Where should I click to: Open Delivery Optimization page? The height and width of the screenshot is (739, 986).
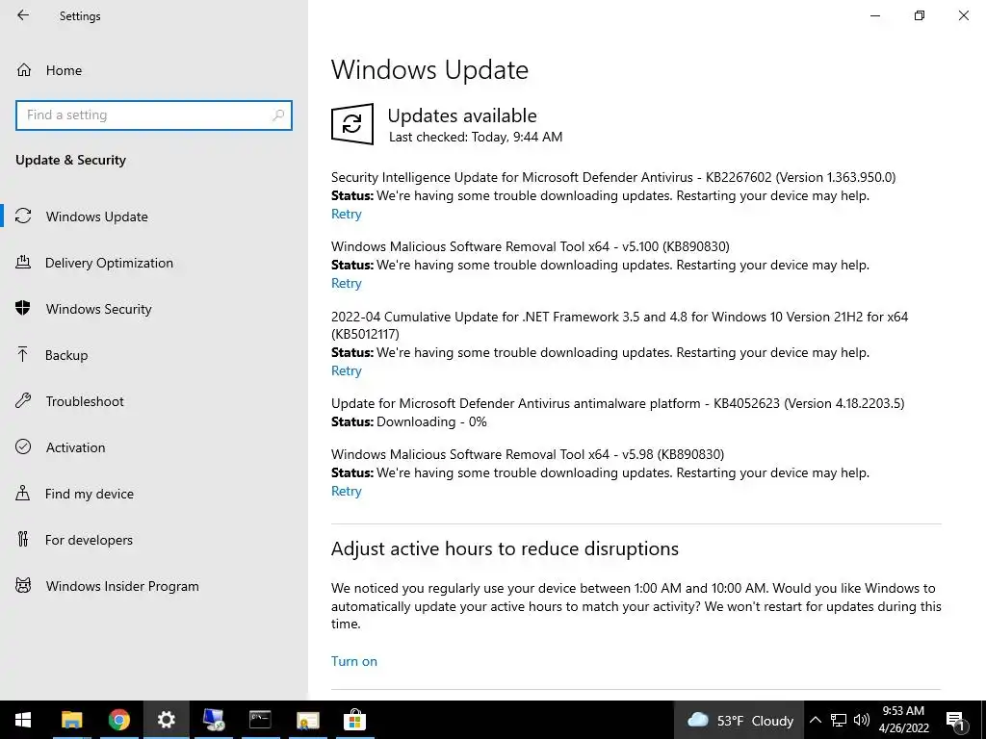[109, 263]
